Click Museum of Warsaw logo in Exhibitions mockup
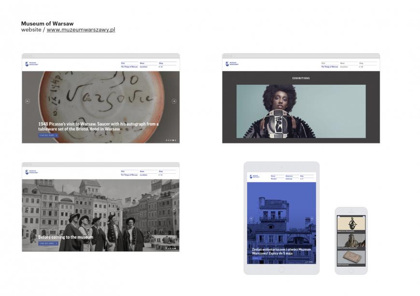 (x=232, y=64)
